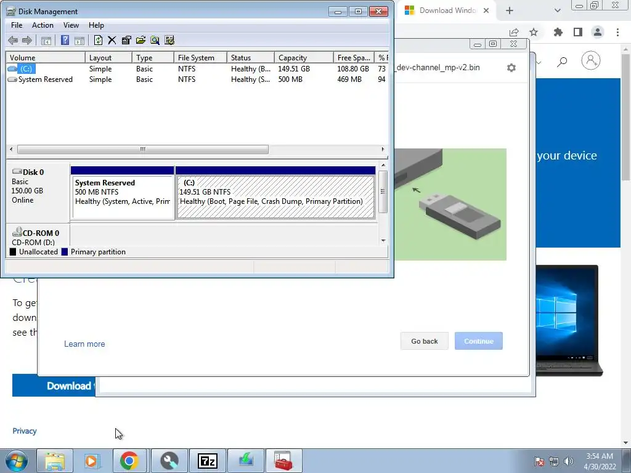Click the Privacy link on webpage

pyautogui.click(x=25, y=431)
